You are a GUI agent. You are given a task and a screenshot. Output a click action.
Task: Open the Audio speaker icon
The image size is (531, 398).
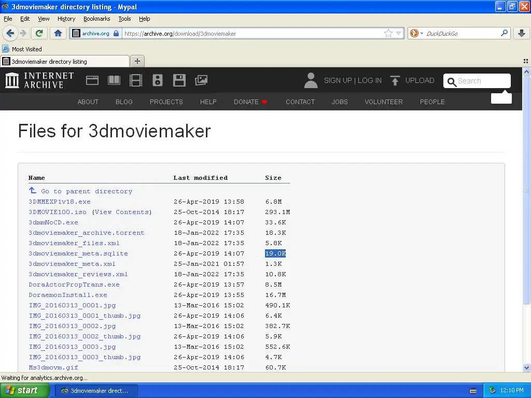(158, 80)
